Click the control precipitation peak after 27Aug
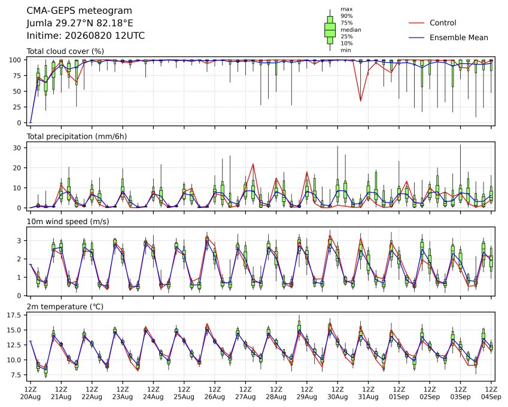508x407 pixels. click(x=253, y=164)
